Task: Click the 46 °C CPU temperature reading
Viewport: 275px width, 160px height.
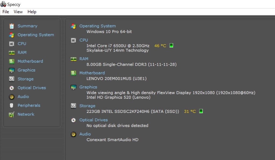Action: tap(160, 46)
